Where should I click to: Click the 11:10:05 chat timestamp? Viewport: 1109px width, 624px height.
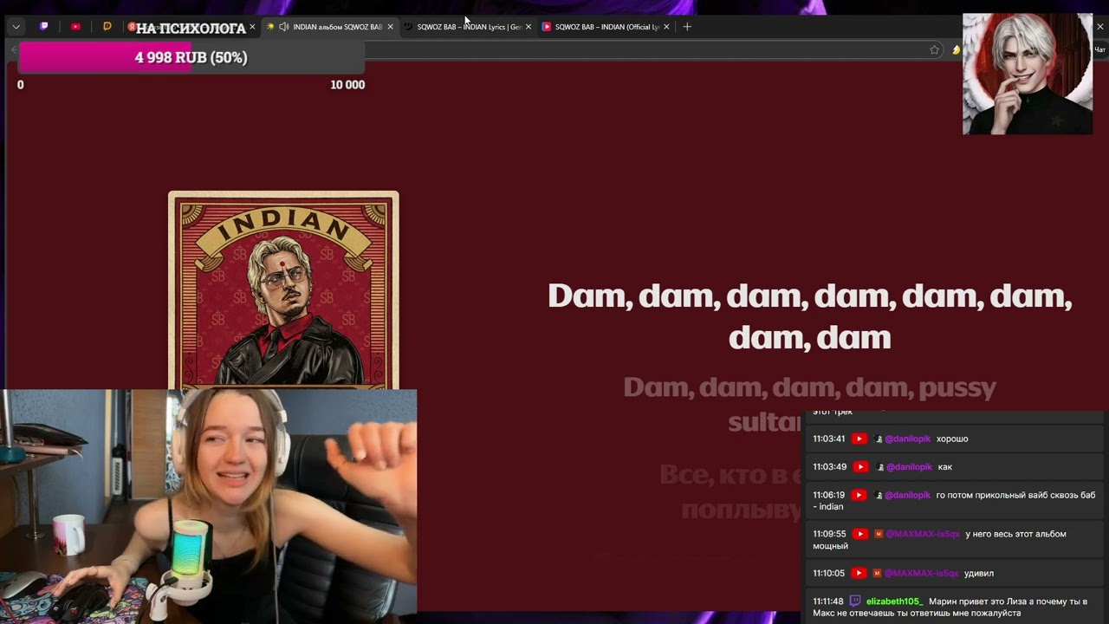829,573
